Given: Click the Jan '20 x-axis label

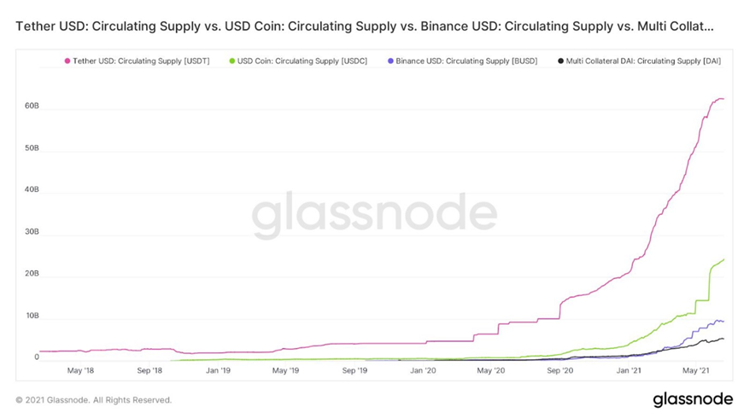Looking at the screenshot, I should click(x=424, y=370).
